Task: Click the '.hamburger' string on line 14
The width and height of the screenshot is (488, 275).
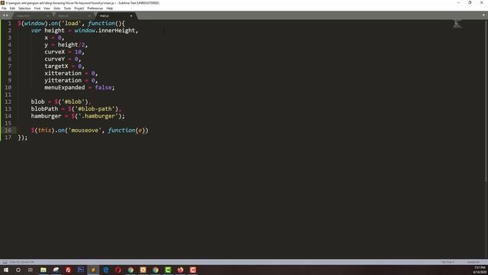Action: 98,116
